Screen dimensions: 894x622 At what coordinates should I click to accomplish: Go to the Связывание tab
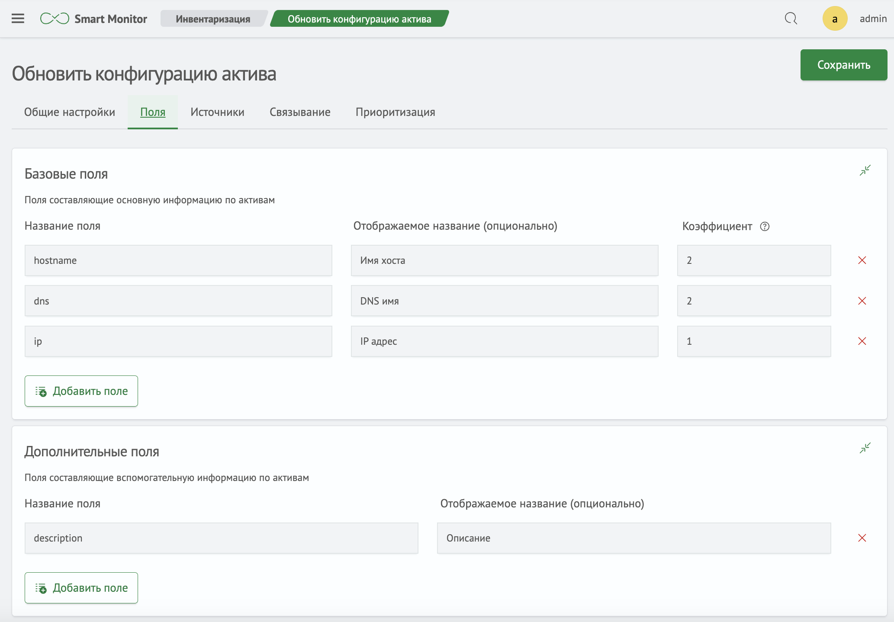pyautogui.click(x=300, y=112)
